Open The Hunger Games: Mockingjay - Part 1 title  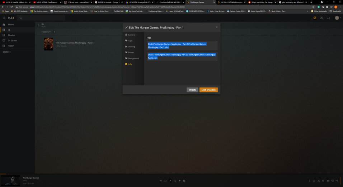[x=74, y=43]
